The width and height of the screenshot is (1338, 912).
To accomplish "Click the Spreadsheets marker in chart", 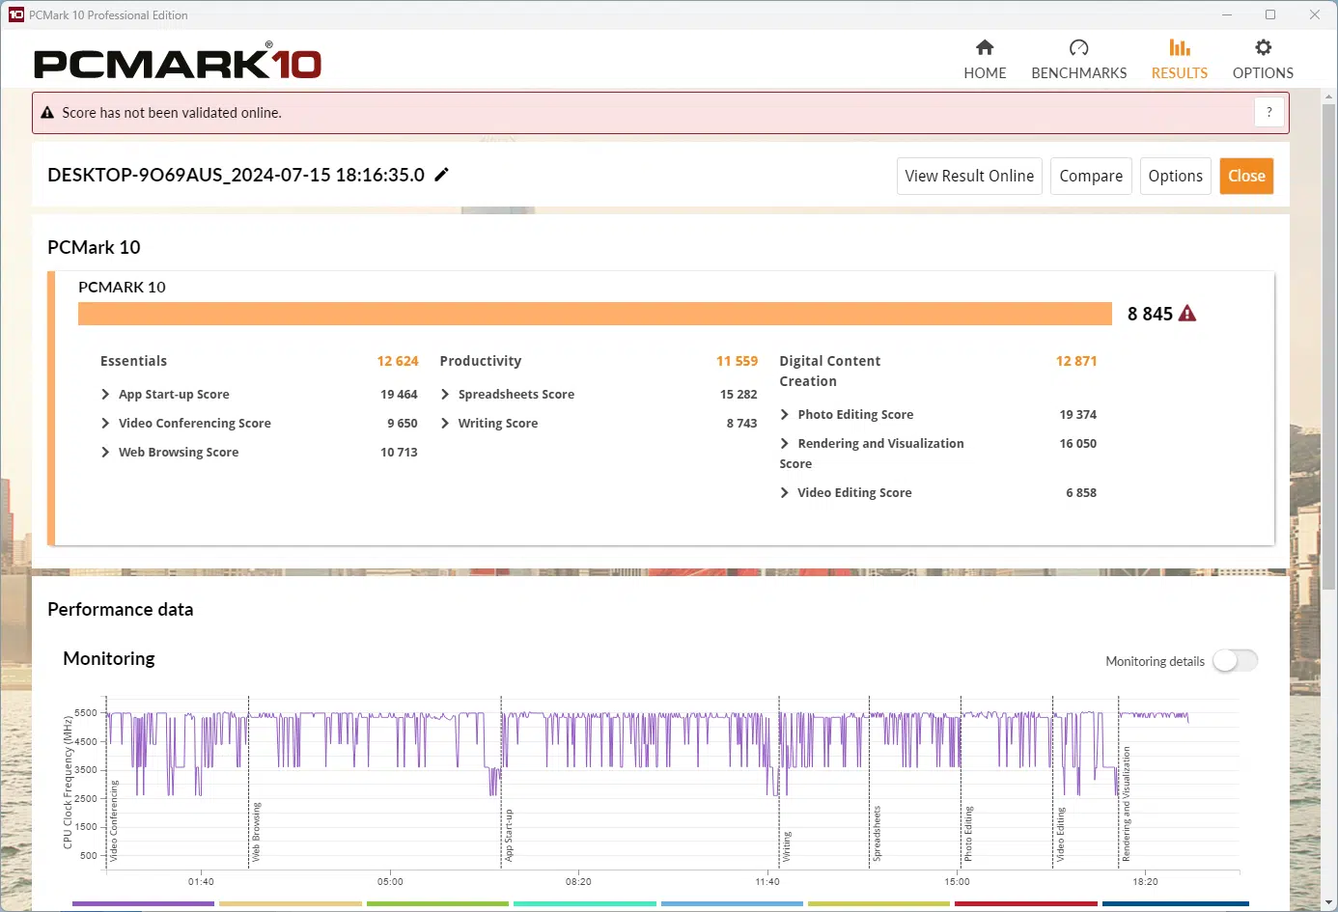I will tap(877, 833).
